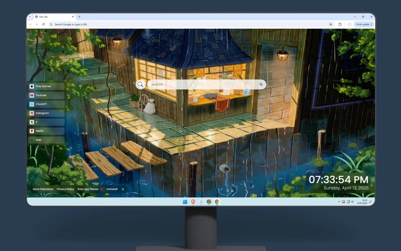
Task: Open the Chrome profile menu
Action: (x=350, y=24)
